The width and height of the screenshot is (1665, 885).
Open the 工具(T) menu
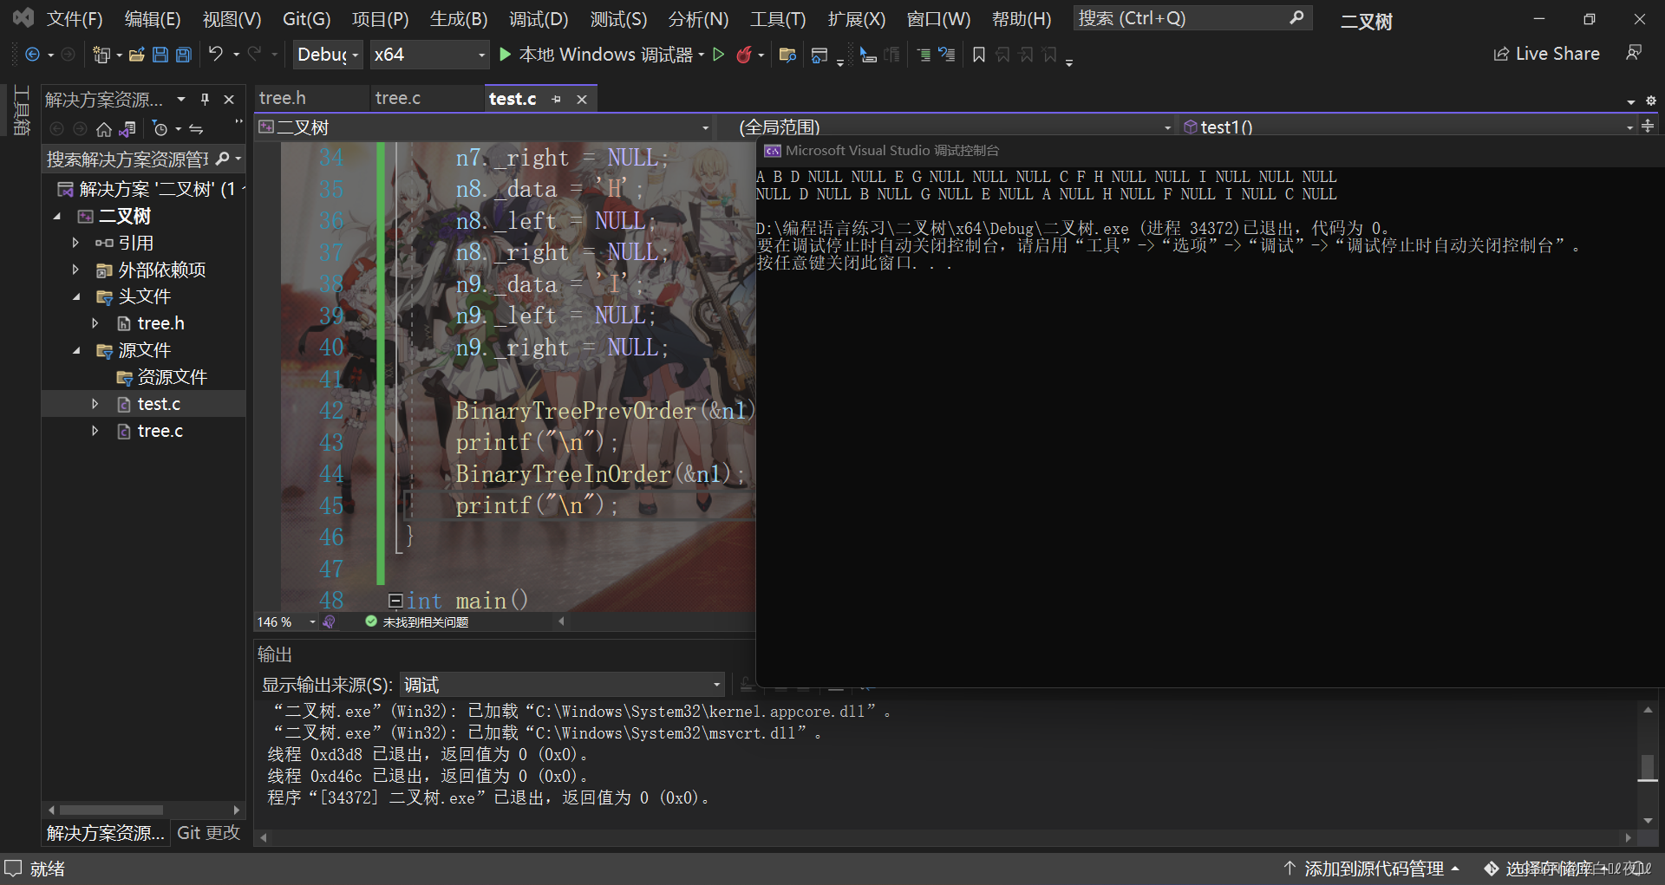(778, 18)
